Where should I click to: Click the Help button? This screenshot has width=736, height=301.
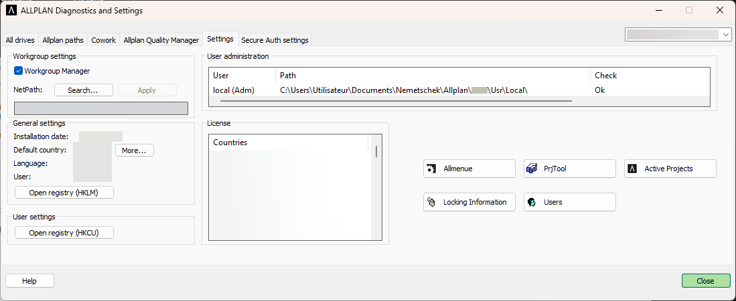(29, 281)
